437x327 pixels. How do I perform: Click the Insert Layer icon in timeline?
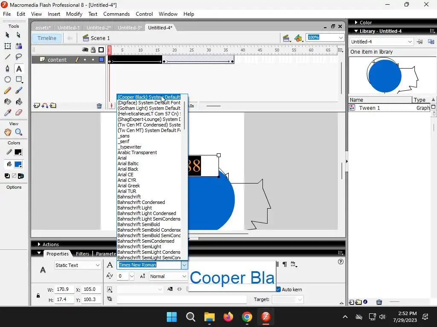coord(37,106)
